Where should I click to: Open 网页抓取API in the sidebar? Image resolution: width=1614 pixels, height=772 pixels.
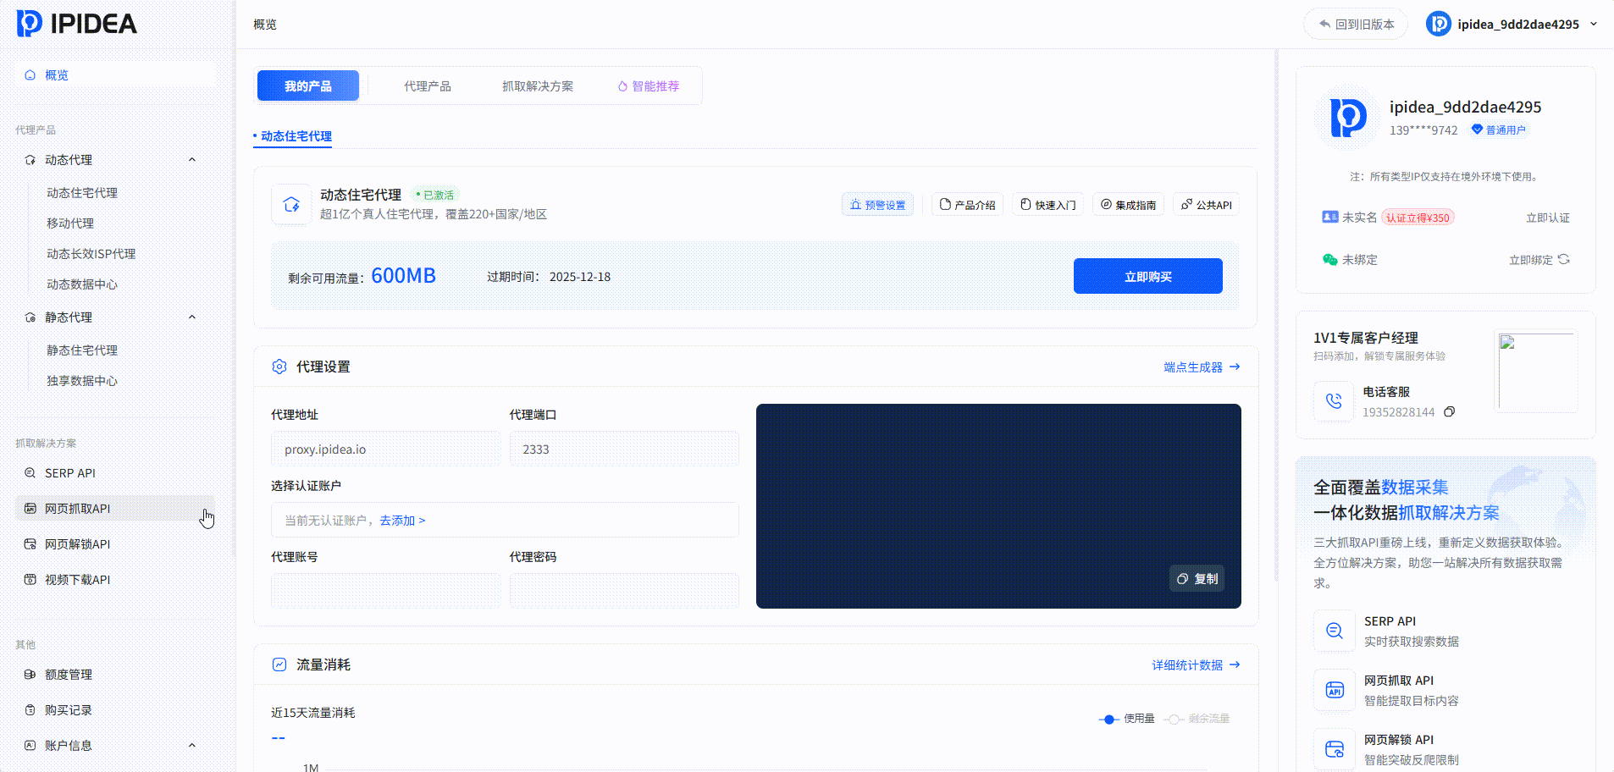[114, 509]
